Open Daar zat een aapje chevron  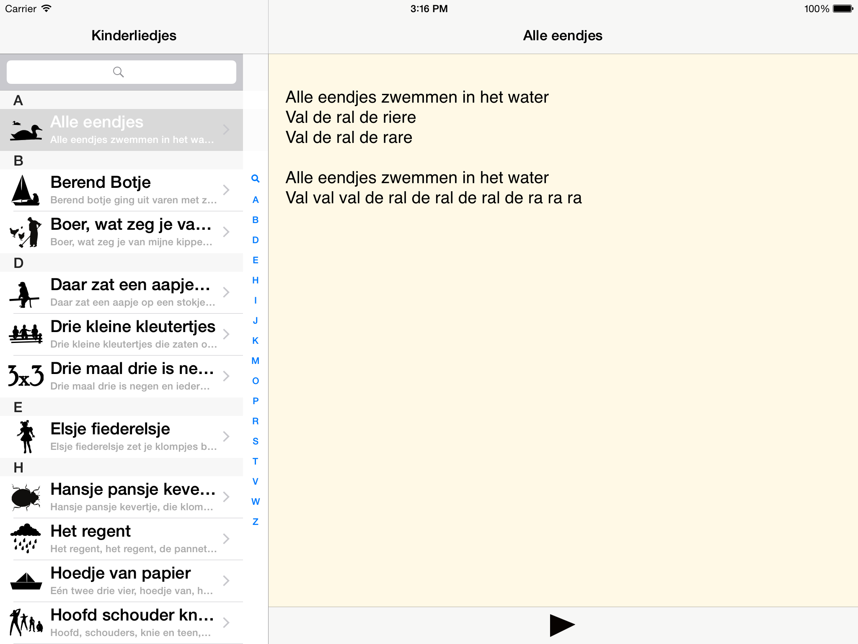click(x=226, y=292)
